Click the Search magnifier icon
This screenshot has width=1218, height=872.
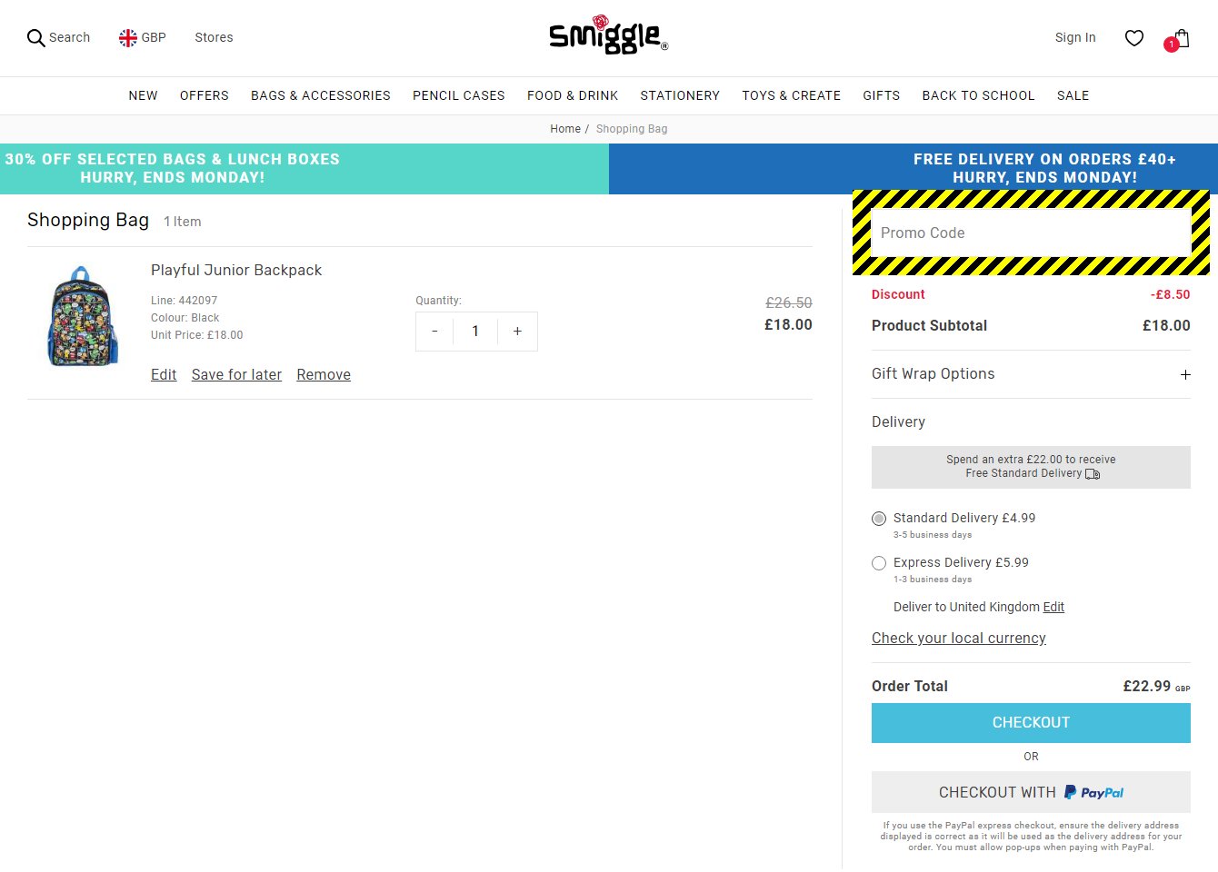pos(36,38)
